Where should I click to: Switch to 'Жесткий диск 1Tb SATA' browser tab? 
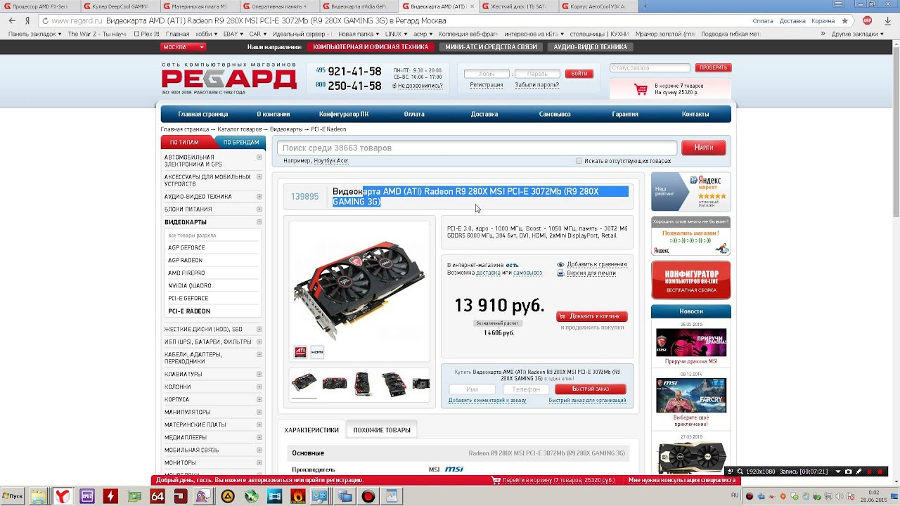520,6
